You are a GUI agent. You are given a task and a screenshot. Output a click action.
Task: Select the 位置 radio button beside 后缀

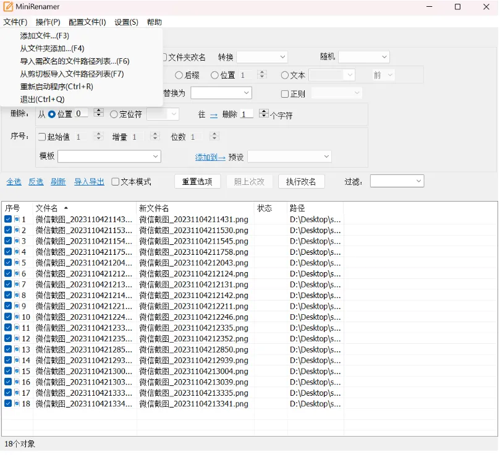[214, 75]
